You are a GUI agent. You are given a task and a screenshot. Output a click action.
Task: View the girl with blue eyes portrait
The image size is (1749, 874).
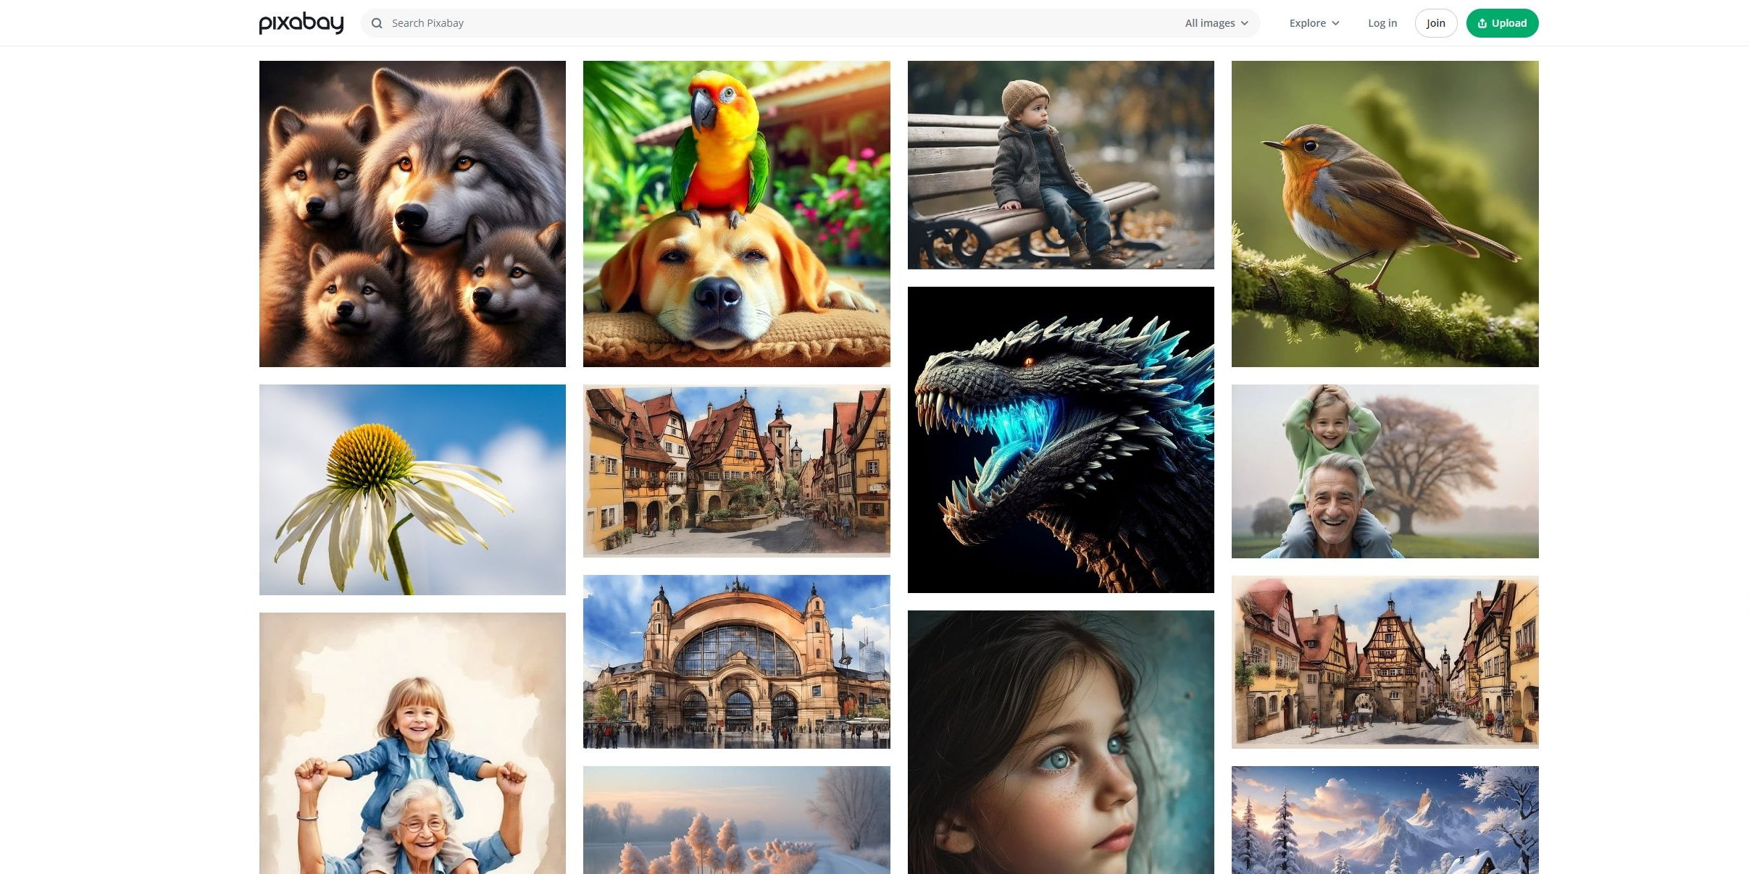pyautogui.click(x=1060, y=741)
